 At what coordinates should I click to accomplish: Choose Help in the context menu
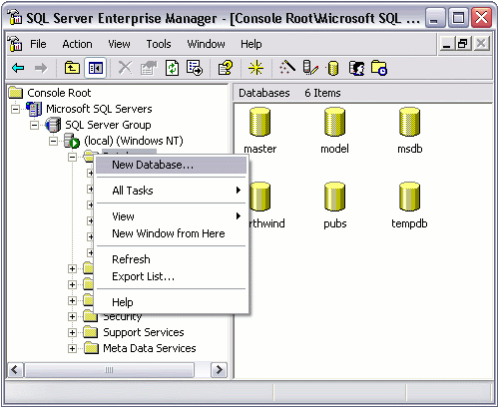point(171,302)
